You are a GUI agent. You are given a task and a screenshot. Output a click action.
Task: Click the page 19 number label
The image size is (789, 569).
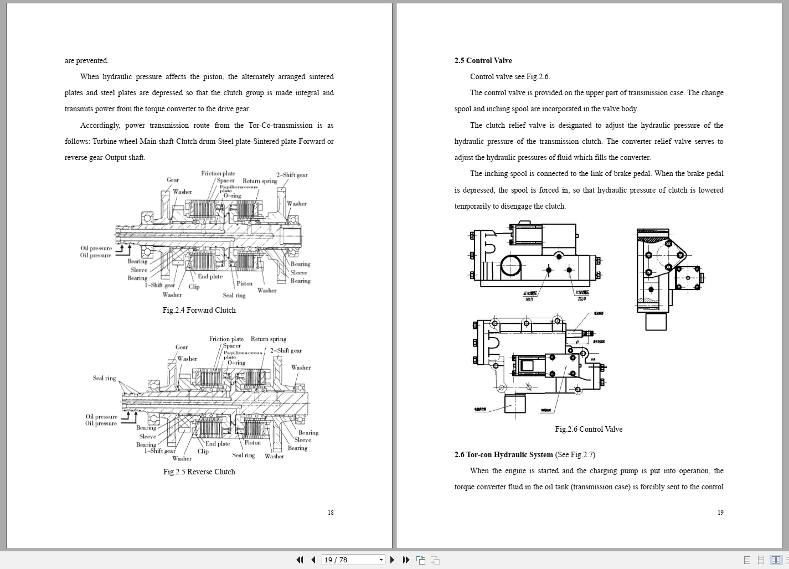[x=720, y=513]
